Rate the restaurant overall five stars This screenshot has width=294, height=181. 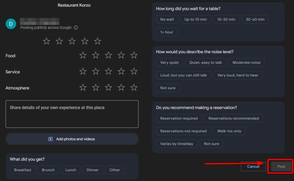pos(97,41)
